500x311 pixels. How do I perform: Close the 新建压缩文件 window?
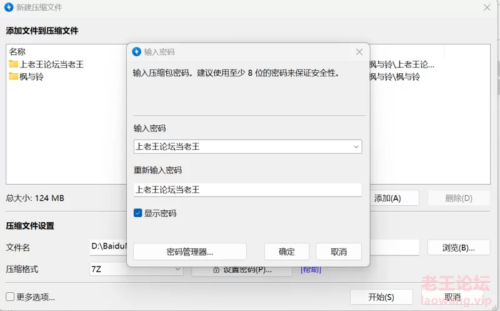(x=487, y=8)
